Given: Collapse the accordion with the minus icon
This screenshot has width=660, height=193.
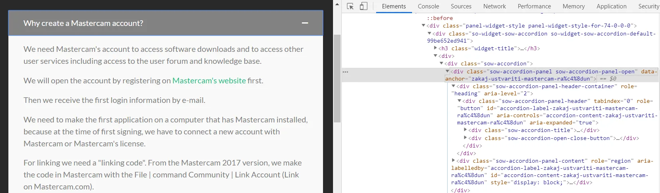Looking at the screenshot, I should (305, 23).
